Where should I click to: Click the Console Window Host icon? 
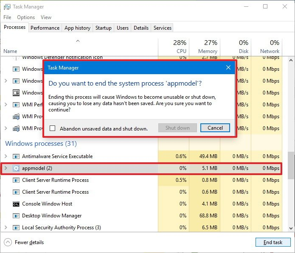pyautogui.click(x=16, y=204)
